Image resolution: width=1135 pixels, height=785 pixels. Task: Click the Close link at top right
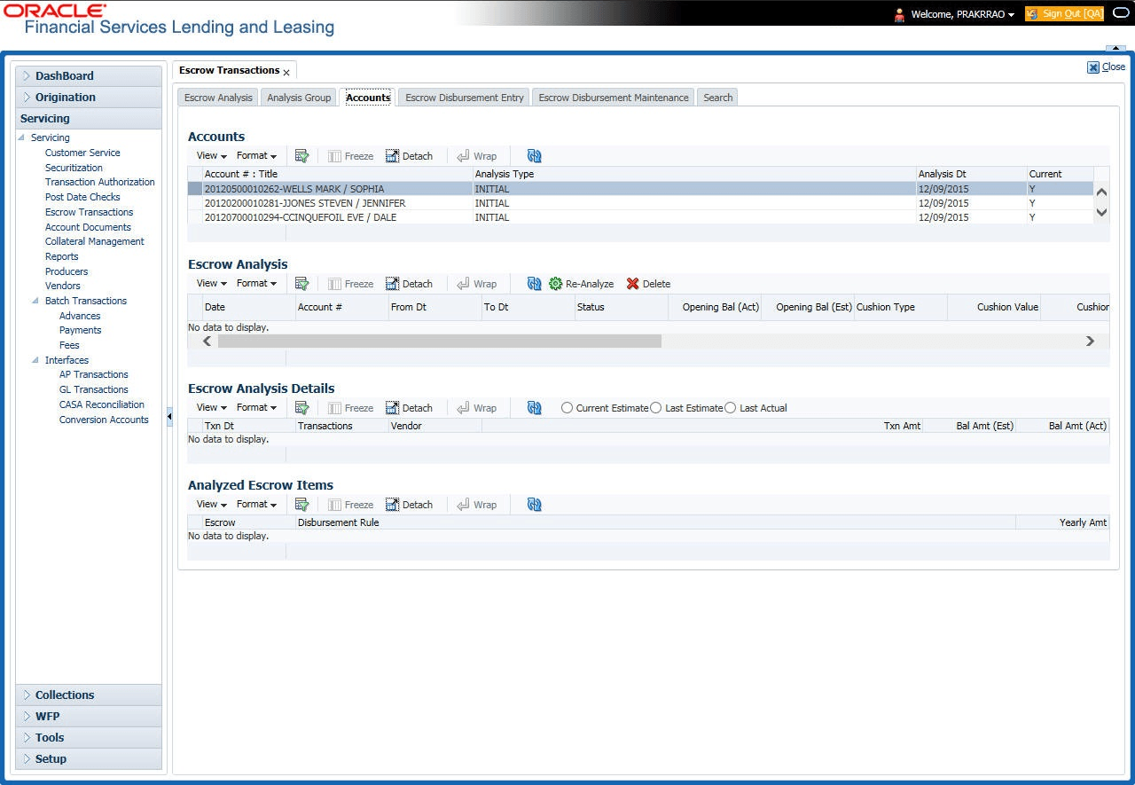click(1107, 67)
